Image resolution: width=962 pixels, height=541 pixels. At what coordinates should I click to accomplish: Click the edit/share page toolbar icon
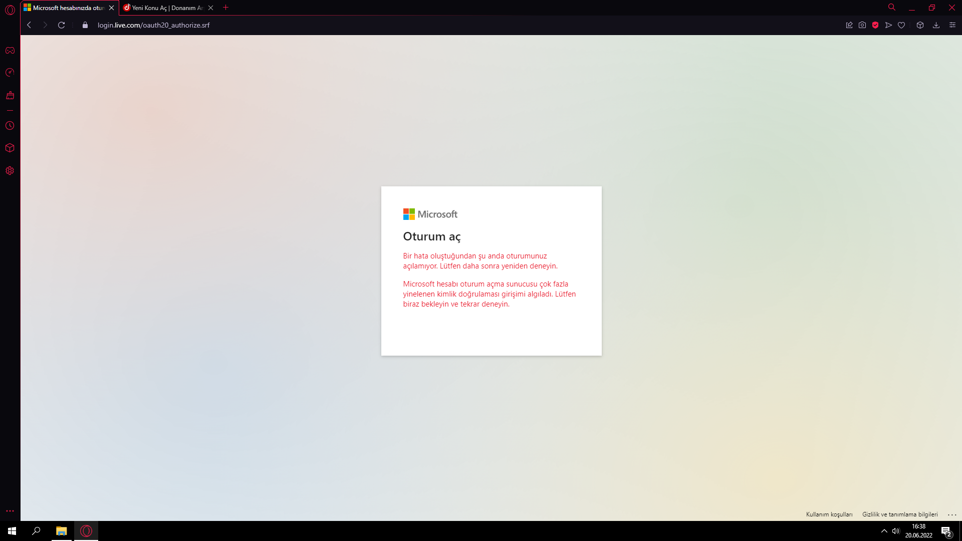[849, 25]
